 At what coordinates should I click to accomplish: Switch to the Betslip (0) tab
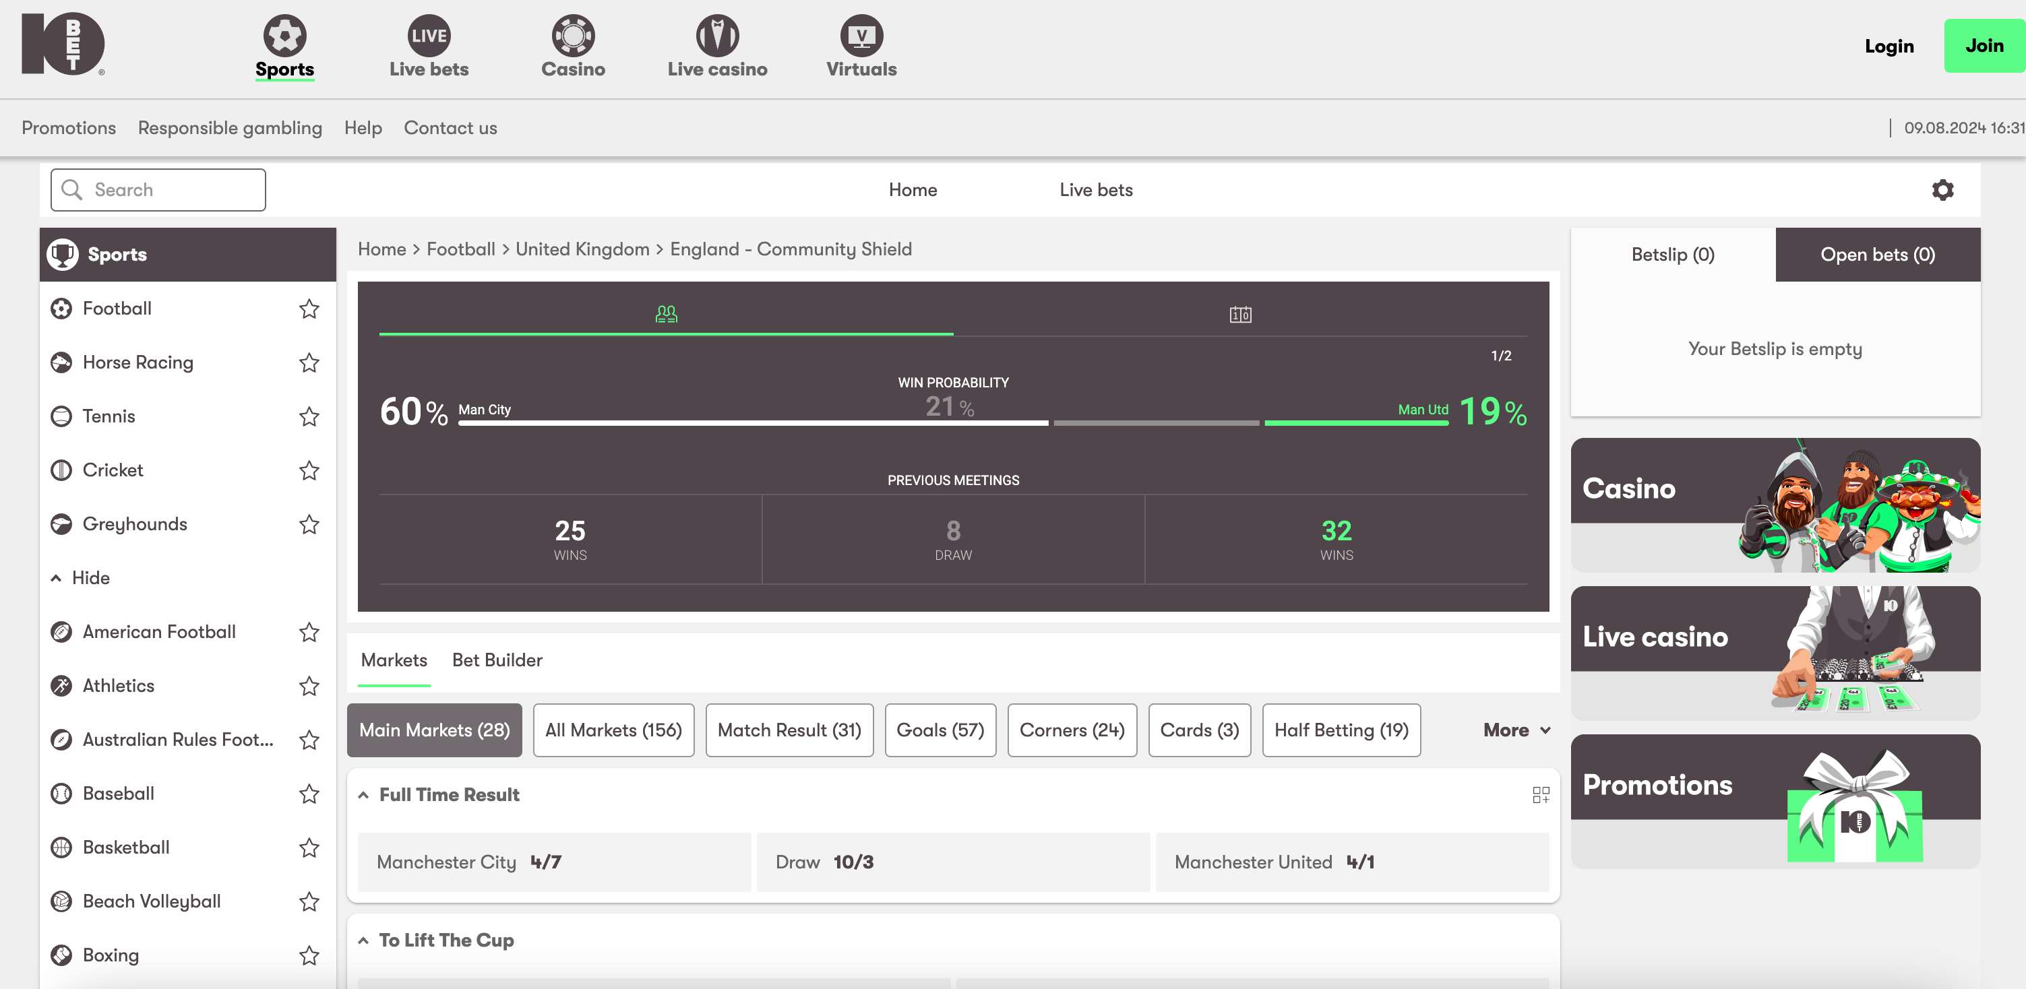pyautogui.click(x=1673, y=255)
